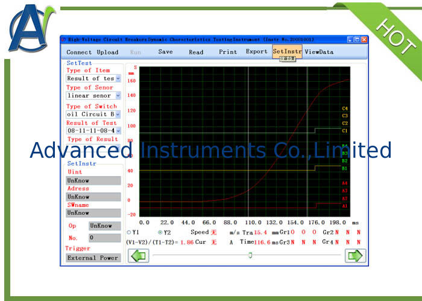Click the A1 channel label

tap(345, 206)
